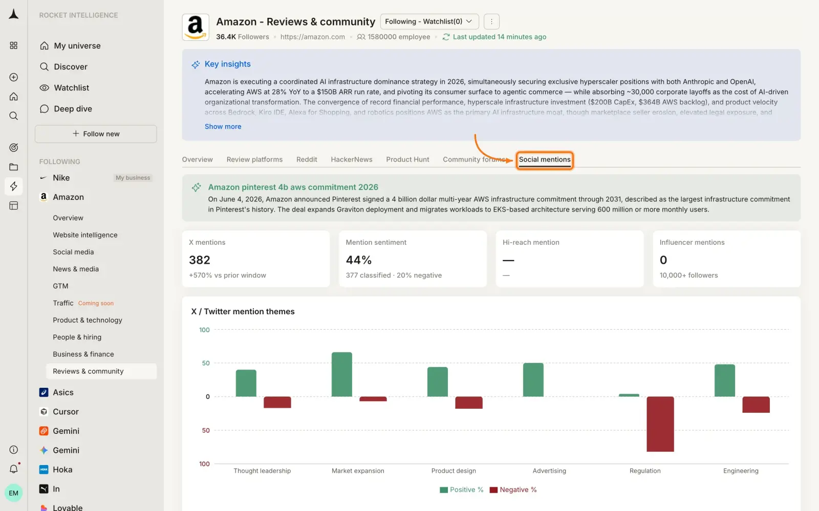The height and width of the screenshot is (511, 819).
Task: Switch to the Overview tab
Action: 197,159
